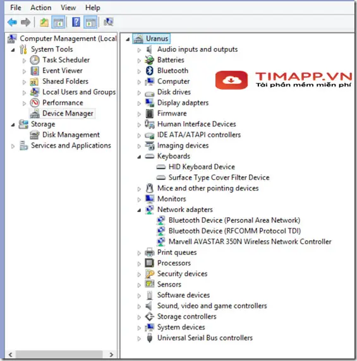Click the Forward arrow toolbar icon
This screenshot has height=361, width=357.
click(25, 22)
